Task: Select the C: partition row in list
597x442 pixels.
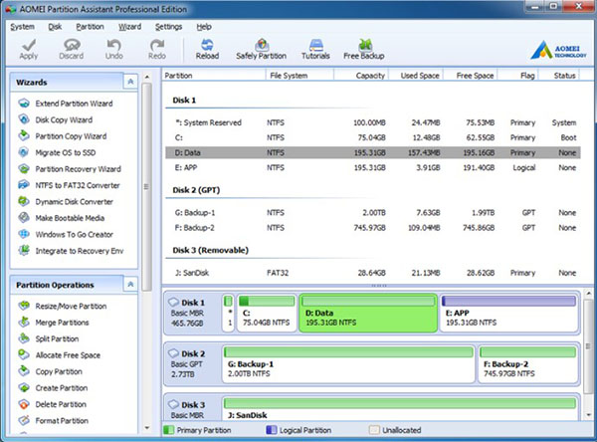Action: click(x=373, y=137)
